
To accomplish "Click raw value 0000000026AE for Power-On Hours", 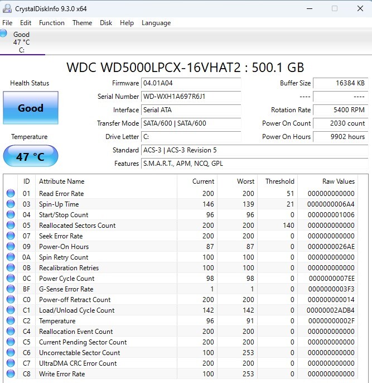I will point(331,246).
